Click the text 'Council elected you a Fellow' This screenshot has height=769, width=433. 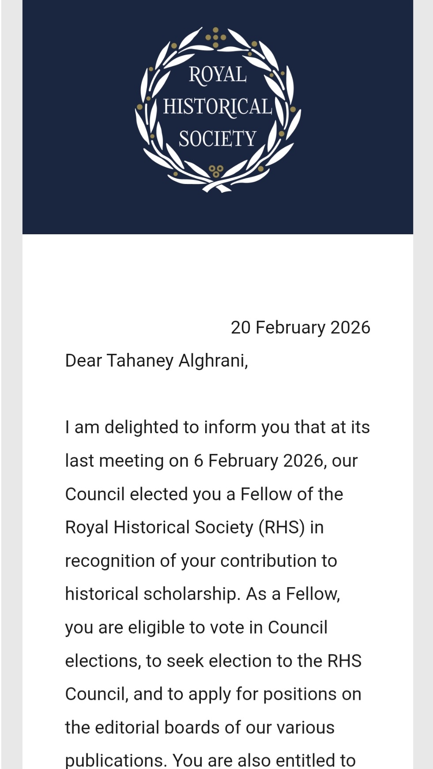click(x=203, y=494)
